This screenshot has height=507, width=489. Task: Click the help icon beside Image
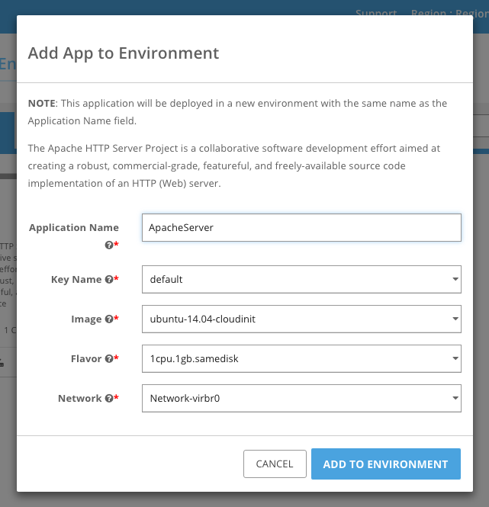pos(109,319)
